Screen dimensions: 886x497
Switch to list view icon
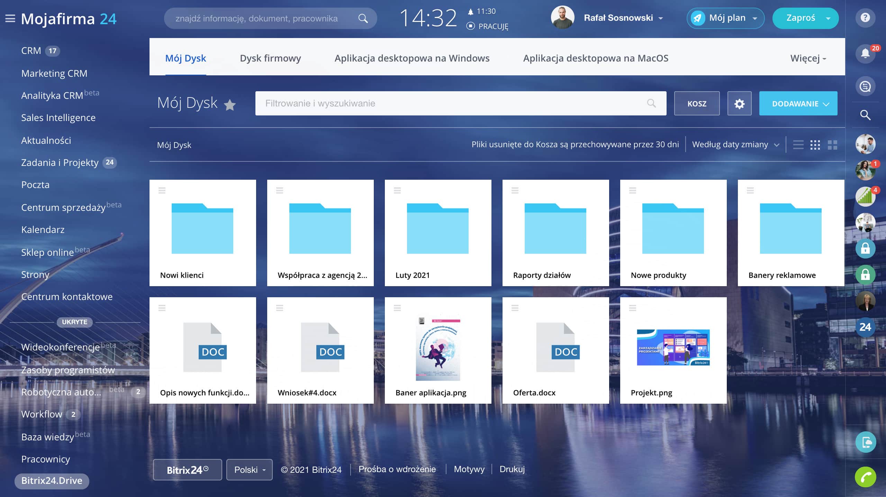click(x=798, y=145)
